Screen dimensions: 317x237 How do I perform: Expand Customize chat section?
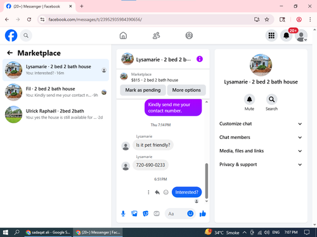tap(261, 124)
